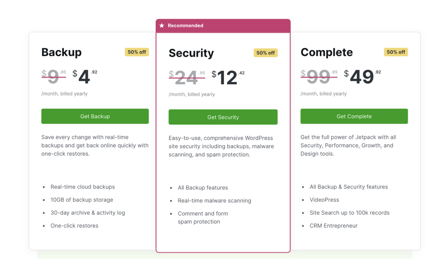Click the VideoPress feature entry
This screenshot has height=267, width=443.
[324, 200]
